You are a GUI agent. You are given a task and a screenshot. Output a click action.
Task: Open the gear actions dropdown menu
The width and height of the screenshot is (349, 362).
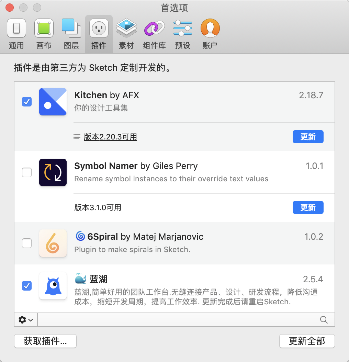(x=26, y=320)
